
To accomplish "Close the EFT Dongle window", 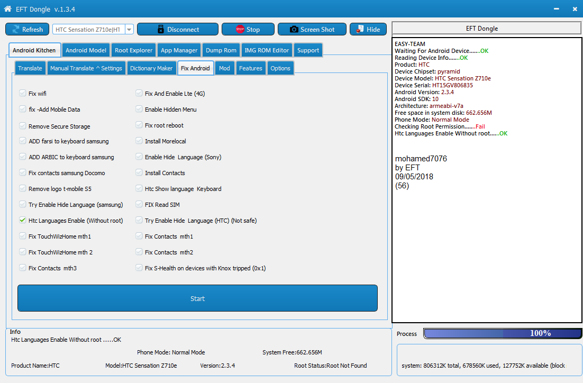I will 575,9.
